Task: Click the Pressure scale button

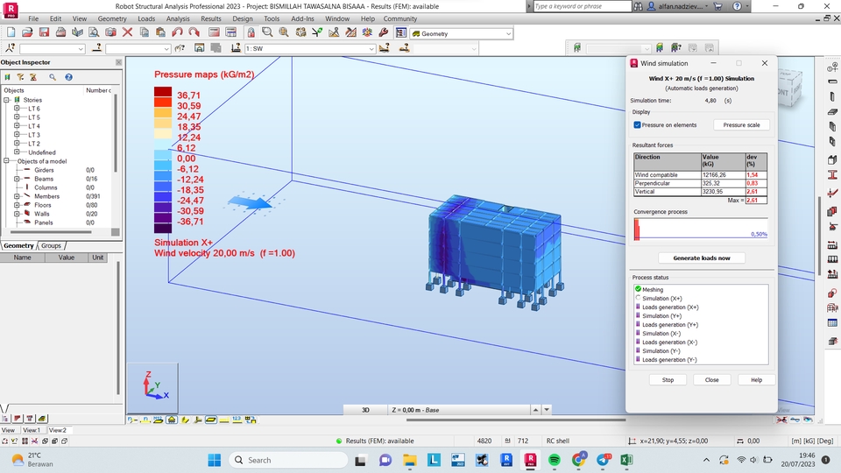Action: [x=741, y=125]
